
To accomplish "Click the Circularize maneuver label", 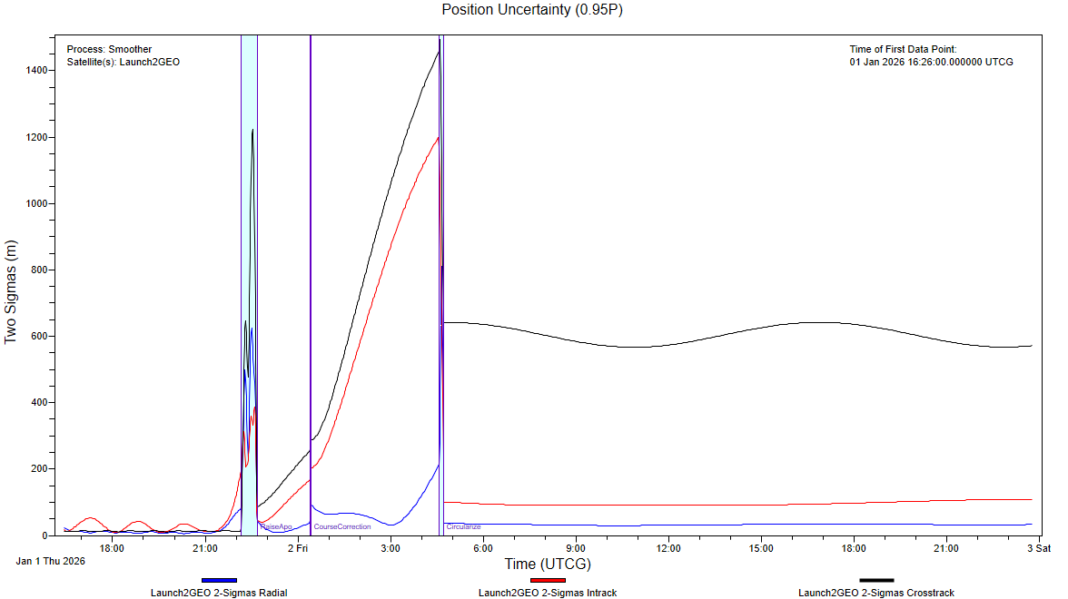I will click(463, 526).
